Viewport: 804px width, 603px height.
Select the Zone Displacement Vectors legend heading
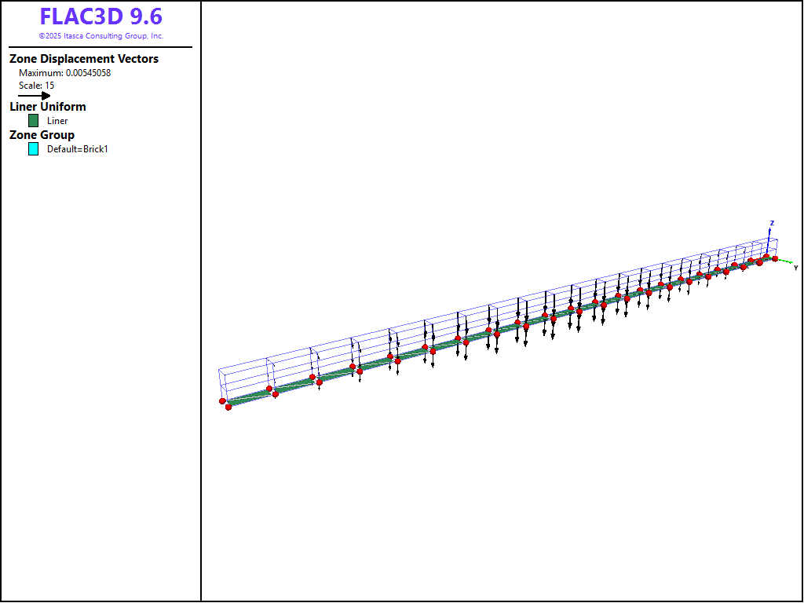tap(84, 59)
